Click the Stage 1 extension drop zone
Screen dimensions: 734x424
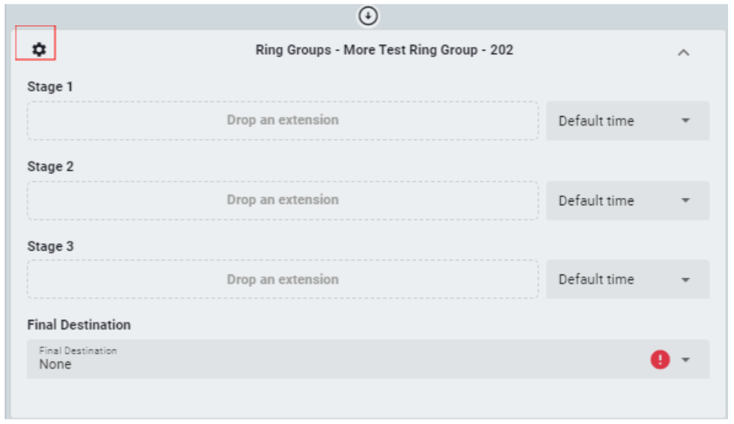tap(283, 121)
